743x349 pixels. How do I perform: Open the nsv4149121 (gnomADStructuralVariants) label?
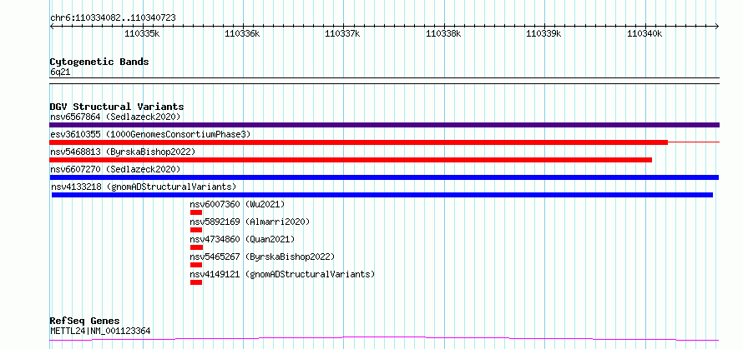point(282,274)
